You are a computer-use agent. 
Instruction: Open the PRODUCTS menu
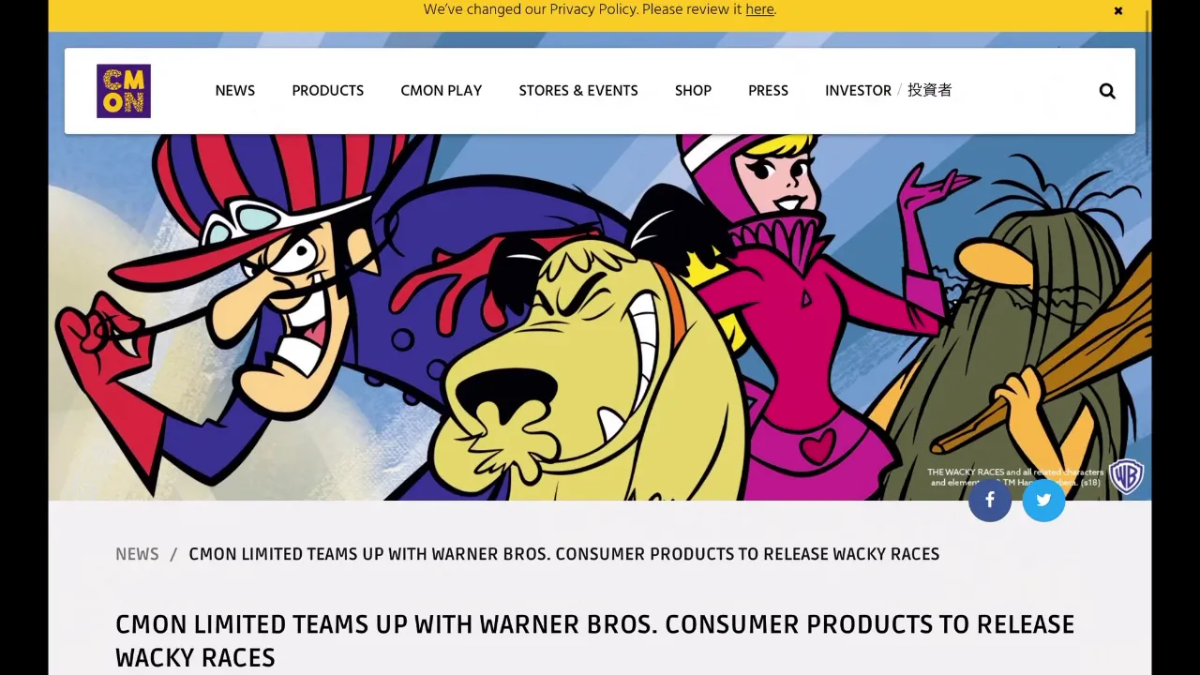click(328, 91)
